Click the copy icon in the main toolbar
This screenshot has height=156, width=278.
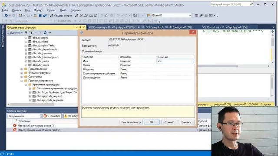[x=107, y=16]
